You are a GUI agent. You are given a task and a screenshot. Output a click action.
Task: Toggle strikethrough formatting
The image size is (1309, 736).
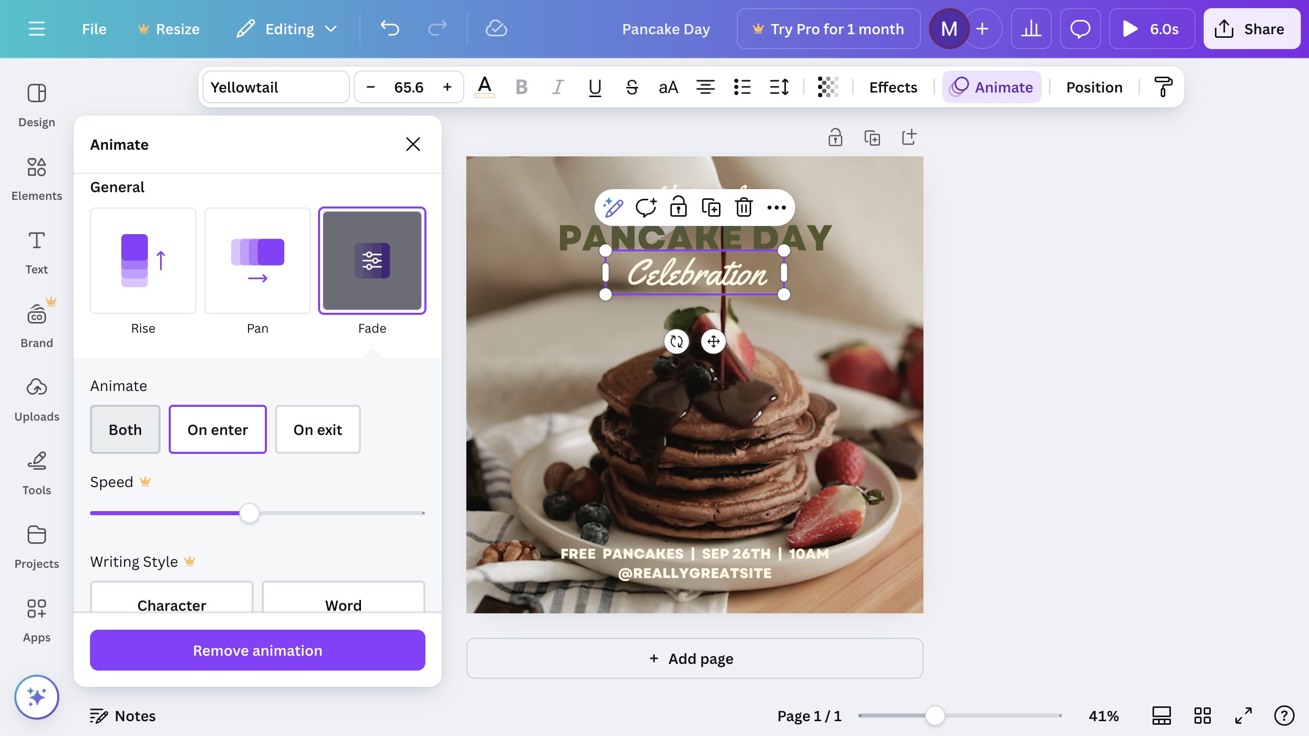[x=631, y=87]
